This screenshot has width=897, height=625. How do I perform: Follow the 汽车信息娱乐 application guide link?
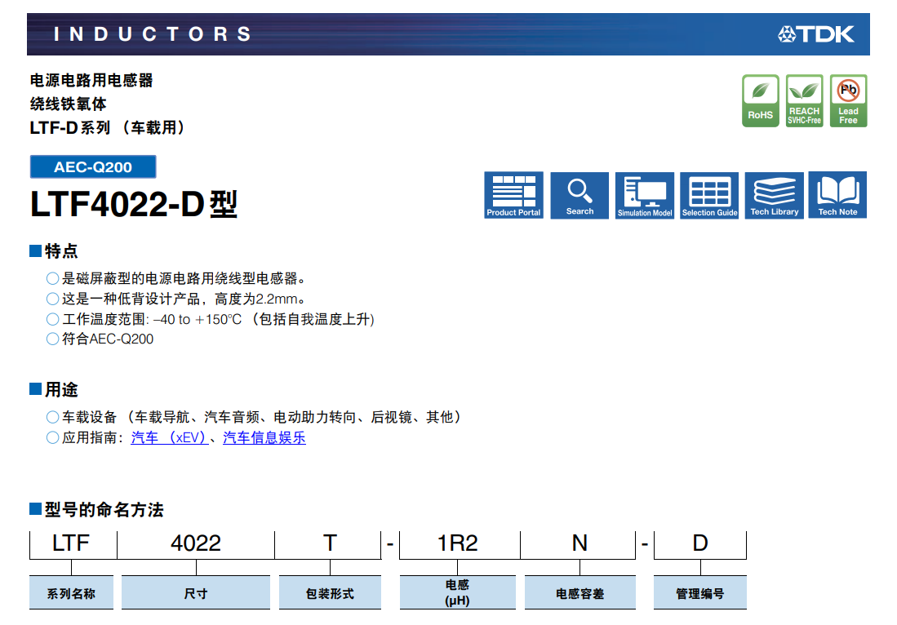tap(264, 437)
